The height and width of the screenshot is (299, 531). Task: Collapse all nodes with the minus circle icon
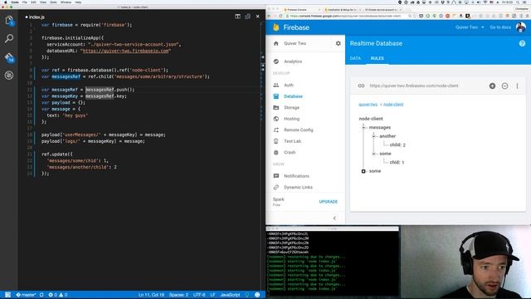click(x=504, y=86)
